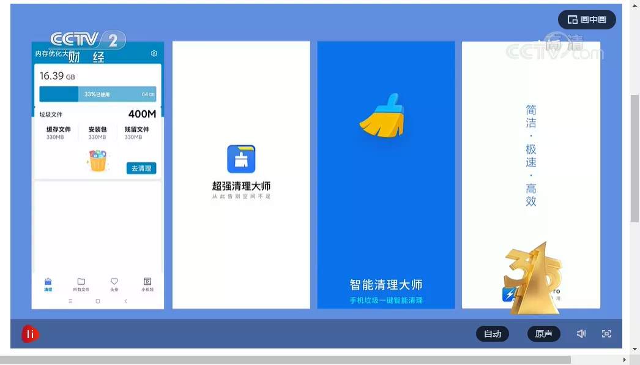640x365 pixels.
Task: Mute the video with the speaker icon
Action: tap(581, 334)
